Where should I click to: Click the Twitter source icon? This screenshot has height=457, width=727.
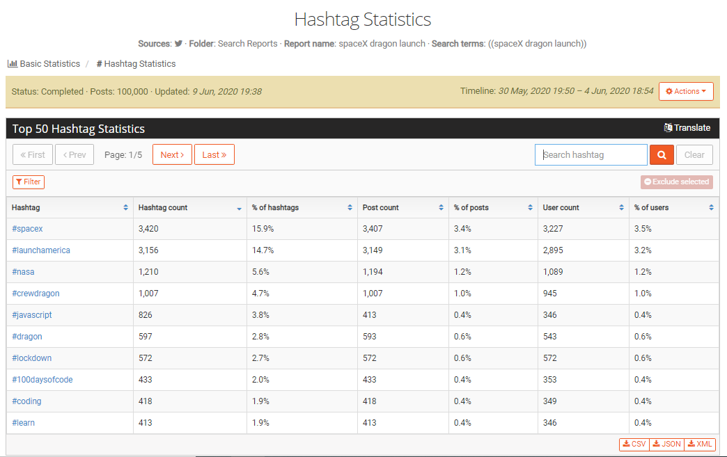tap(178, 44)
